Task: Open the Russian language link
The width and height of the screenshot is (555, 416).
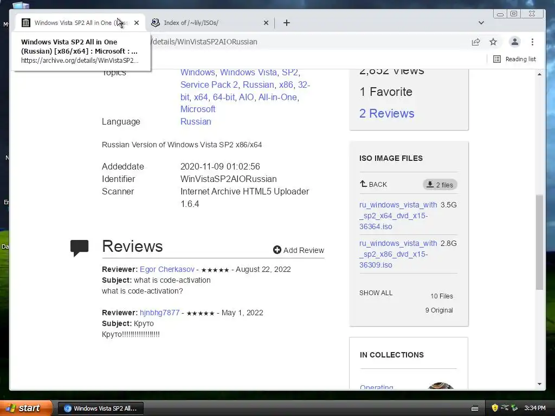Action: pyautogui.click(x=196, y=121)
